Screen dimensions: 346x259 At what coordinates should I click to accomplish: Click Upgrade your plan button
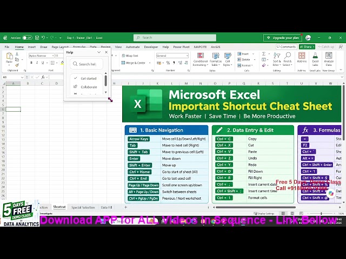[x=283, y=38]
